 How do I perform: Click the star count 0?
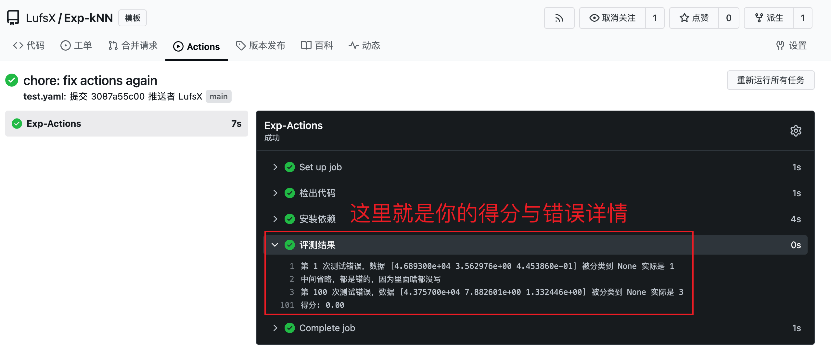tap(729, 18)
